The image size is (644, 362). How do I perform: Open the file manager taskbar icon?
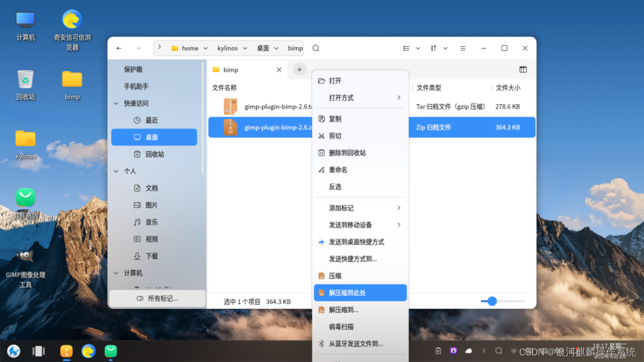click(x=66, y=351)
